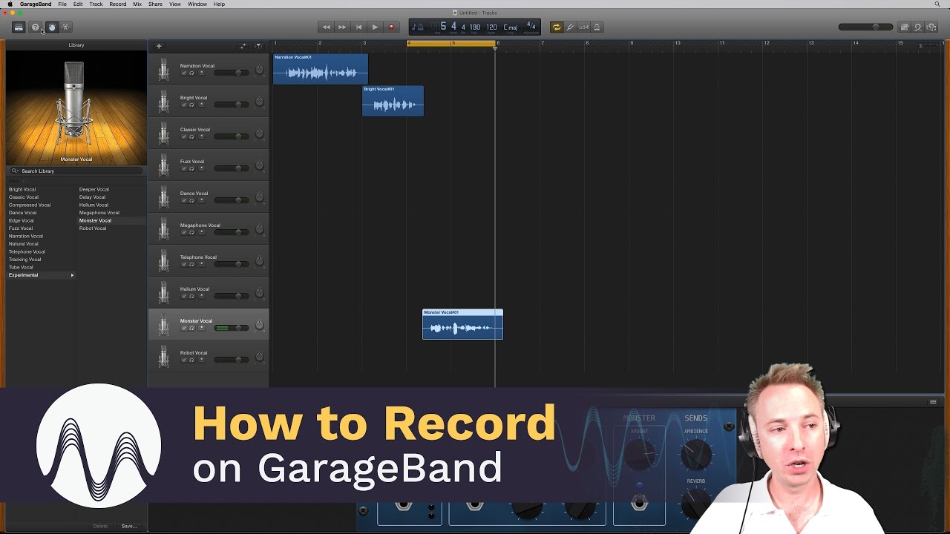This screenshot has width=950, height=534.
Task: Open the File menu
Action: (62, 4)
